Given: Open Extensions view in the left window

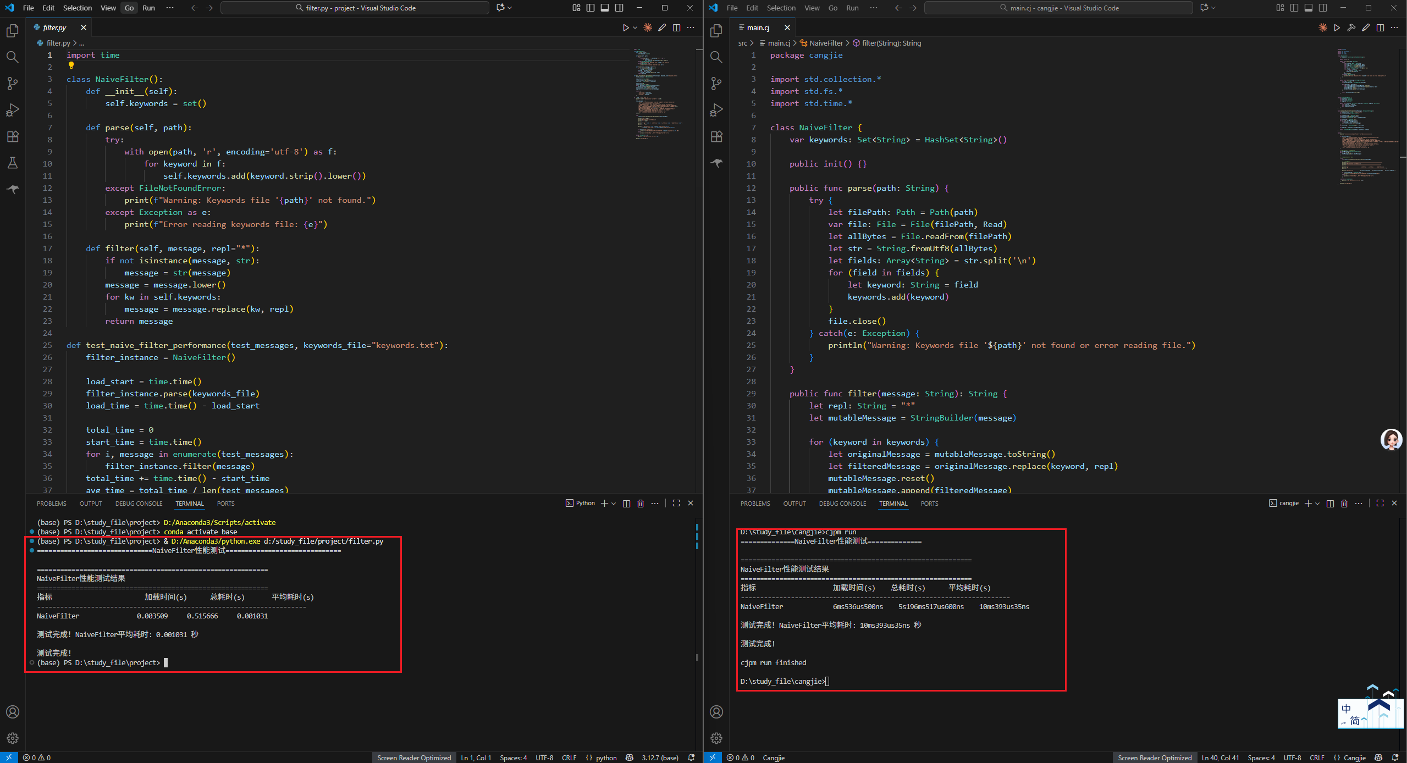Looking at the screenshot, I should [x=12, y=136].
